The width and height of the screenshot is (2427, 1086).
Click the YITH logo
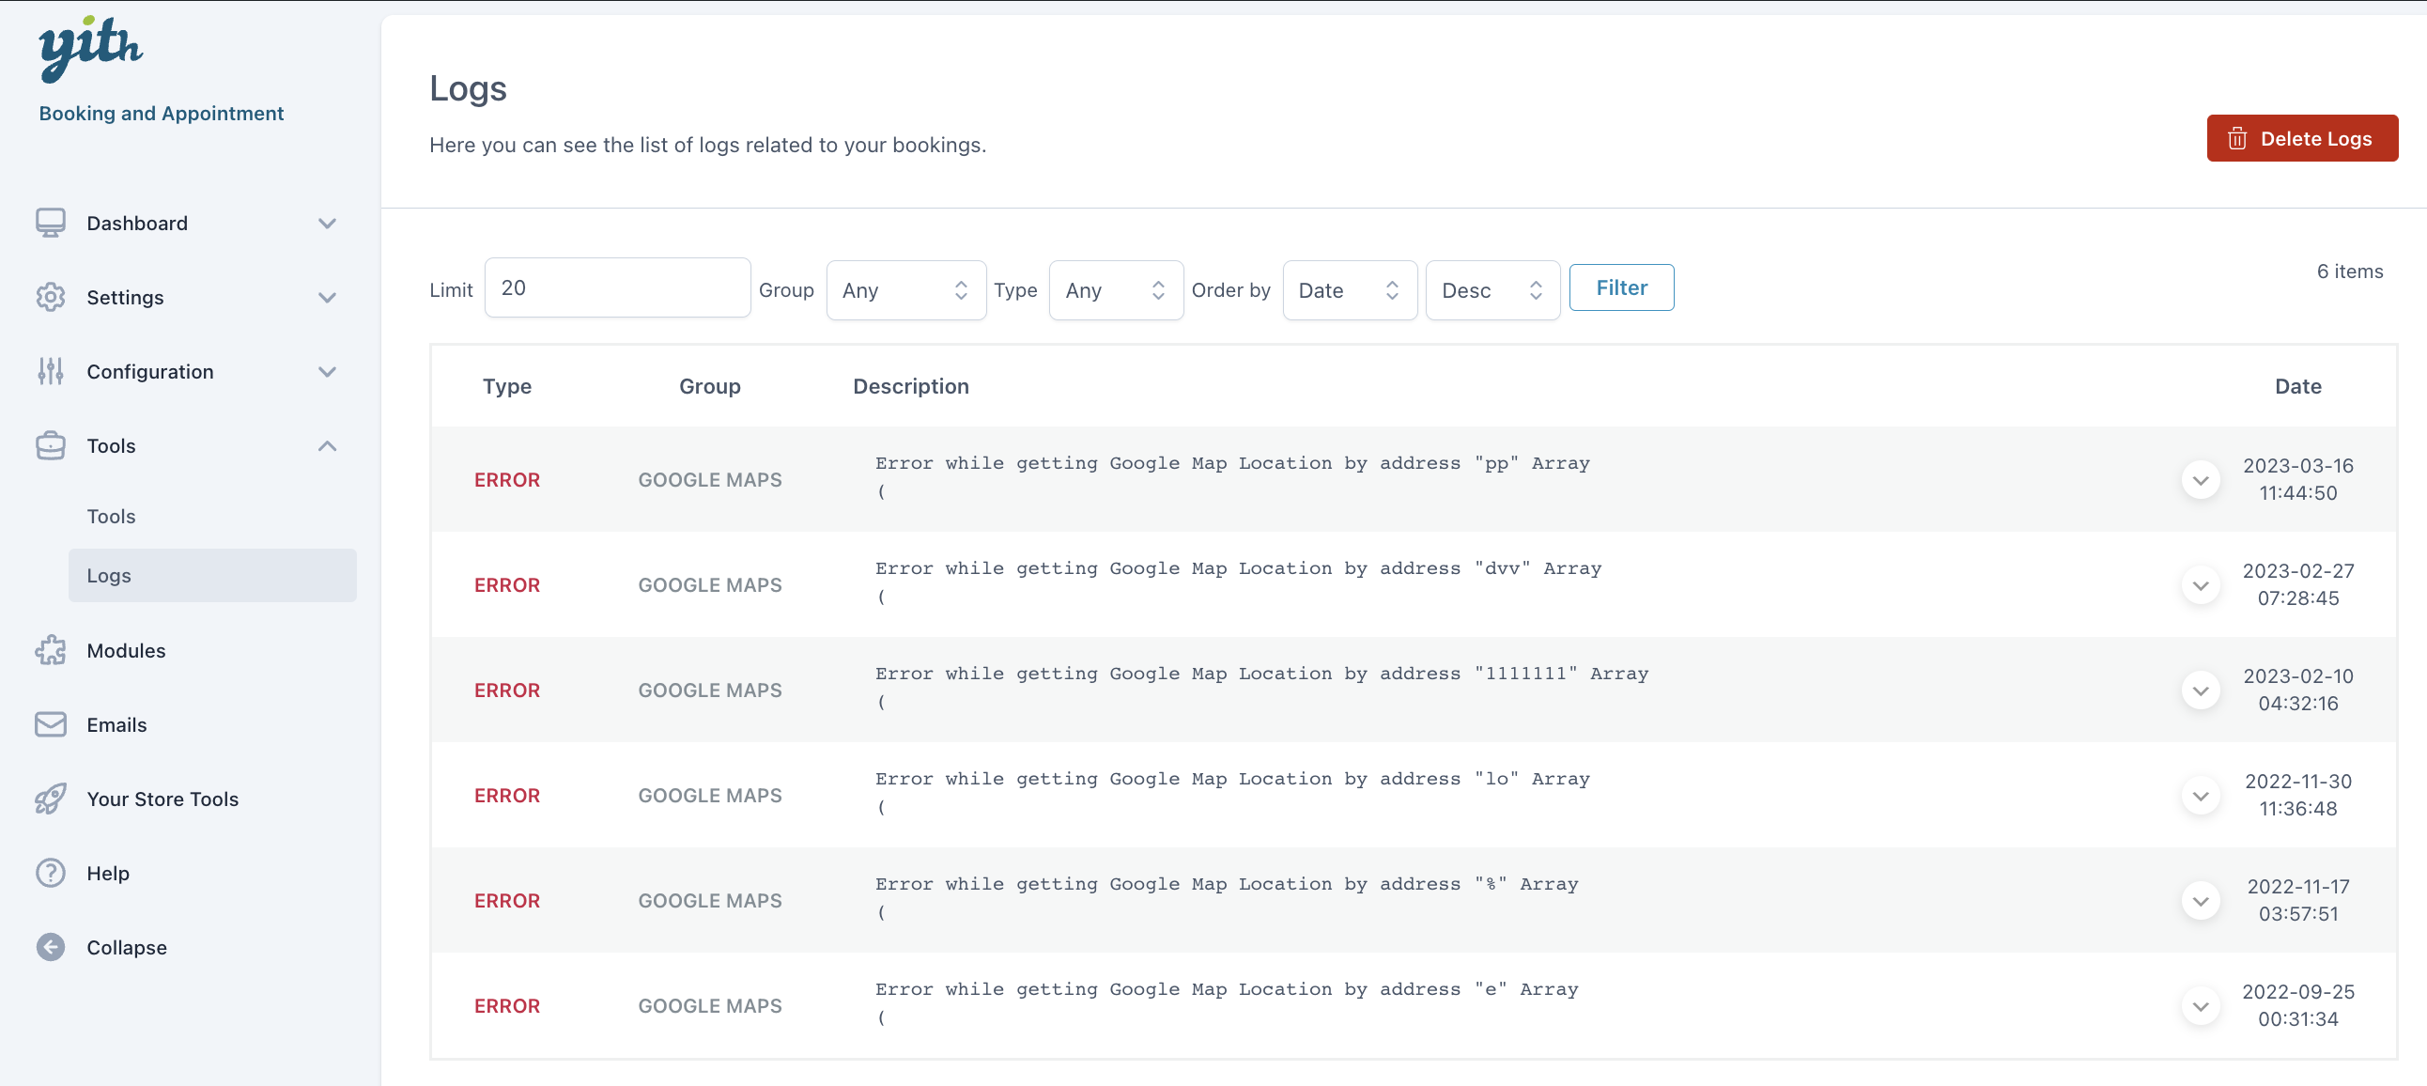[x=90, y=47]
